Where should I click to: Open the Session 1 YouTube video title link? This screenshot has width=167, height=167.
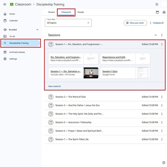click(66, 71)
